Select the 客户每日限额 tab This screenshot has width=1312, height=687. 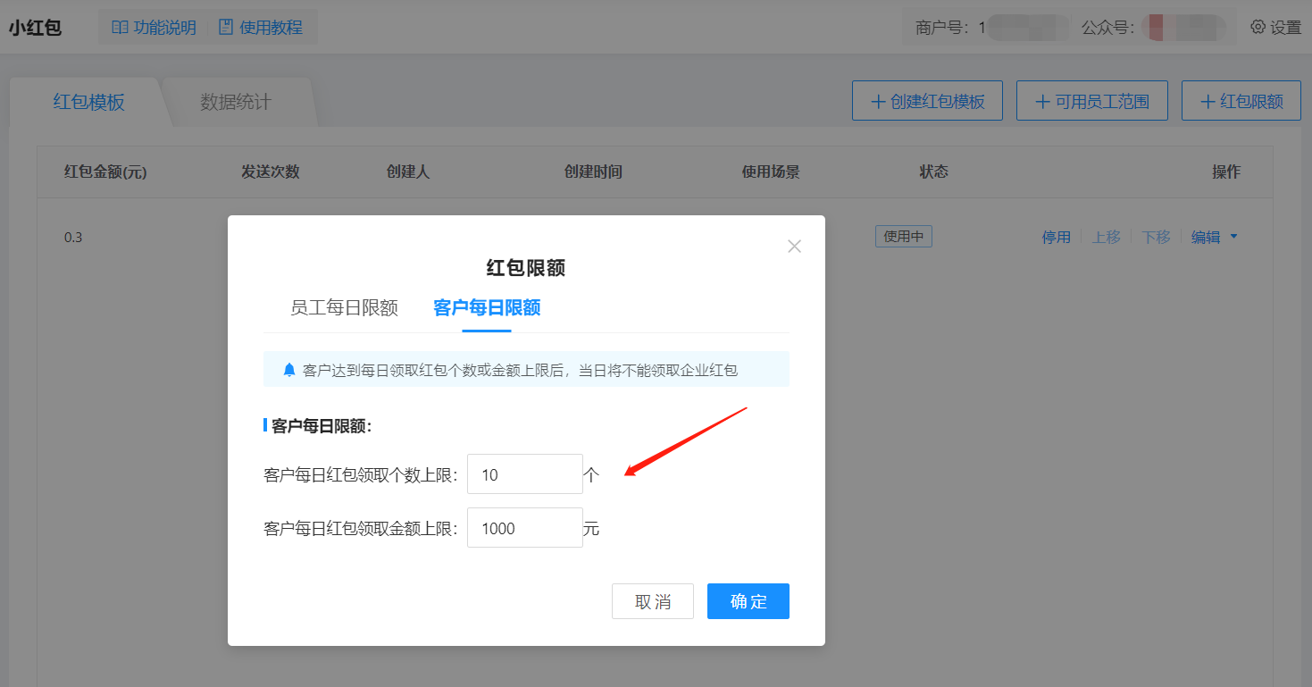point(487,307)
